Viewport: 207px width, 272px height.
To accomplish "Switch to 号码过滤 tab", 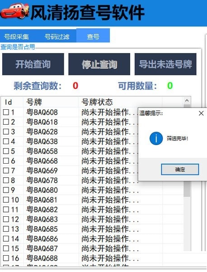I will (57, 37).
